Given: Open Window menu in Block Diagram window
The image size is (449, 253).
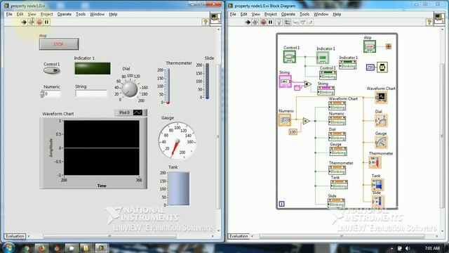Looking at the screenshot, I should pyautogui.click(x=321, y=14).
